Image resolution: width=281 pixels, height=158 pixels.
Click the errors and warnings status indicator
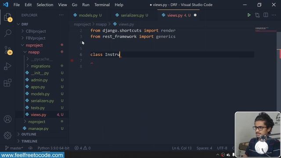(83, 148)
